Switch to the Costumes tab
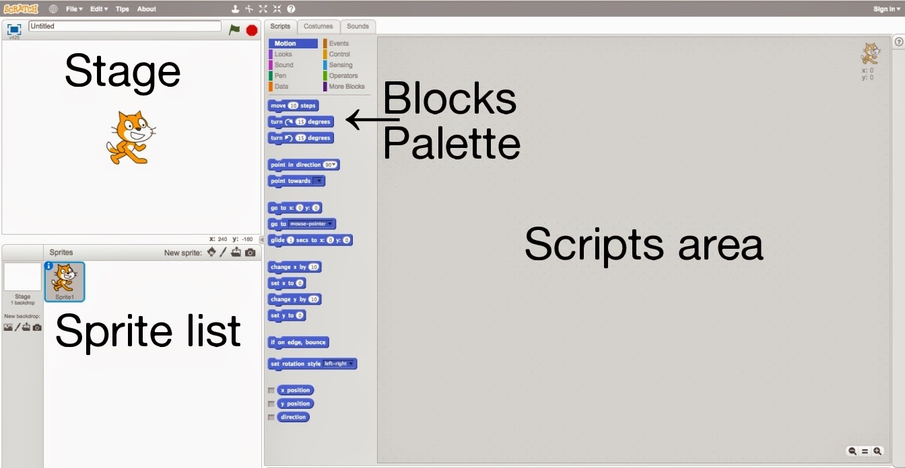The height and width of the screenshot is (468, 905). pyautogui.click(x=318, y=26)
